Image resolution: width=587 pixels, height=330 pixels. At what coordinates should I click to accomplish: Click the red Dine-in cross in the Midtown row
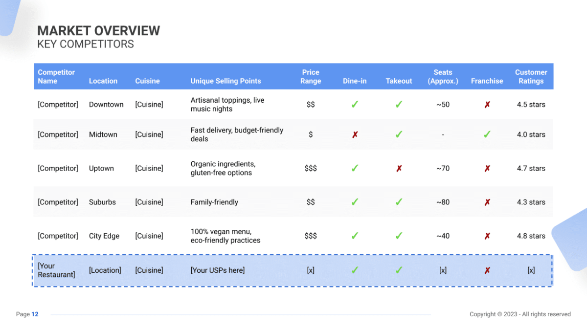(355, 134)
